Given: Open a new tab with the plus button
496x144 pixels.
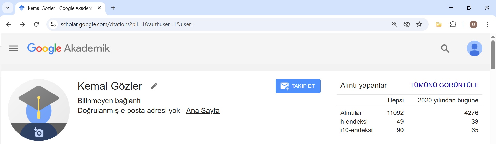Looking at the screenshot, I should pos(113,8).
